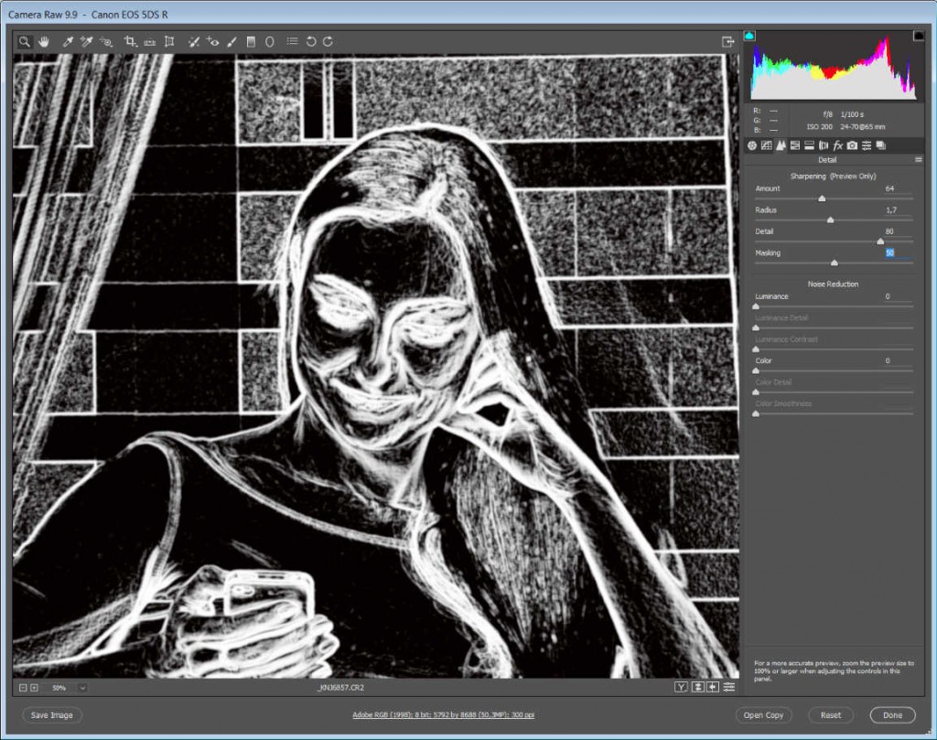Toggle full screen mode icon
This screenshot has height=740, width=937.
click(728, 41)
